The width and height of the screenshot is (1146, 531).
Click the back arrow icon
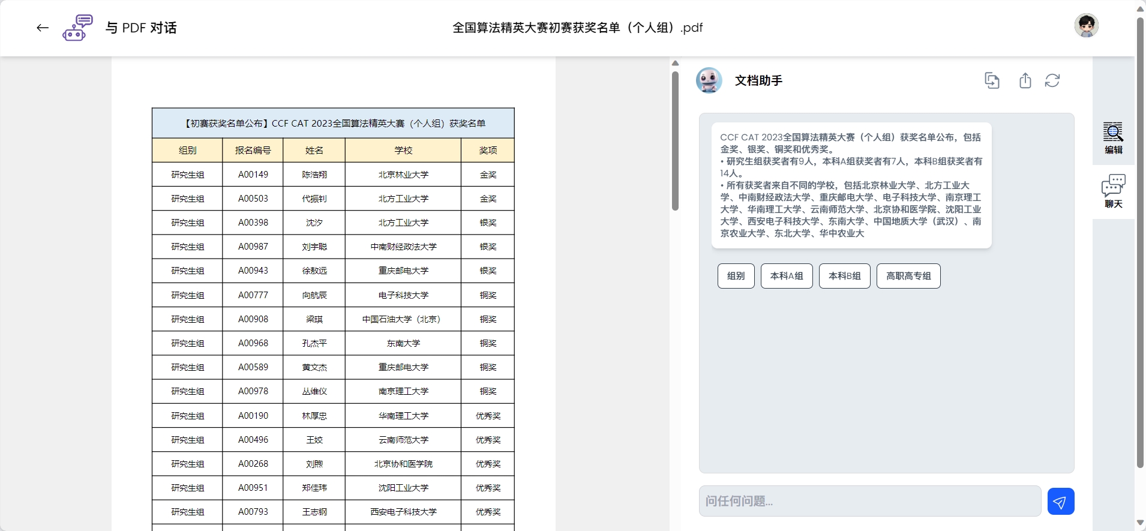point(43,28)
